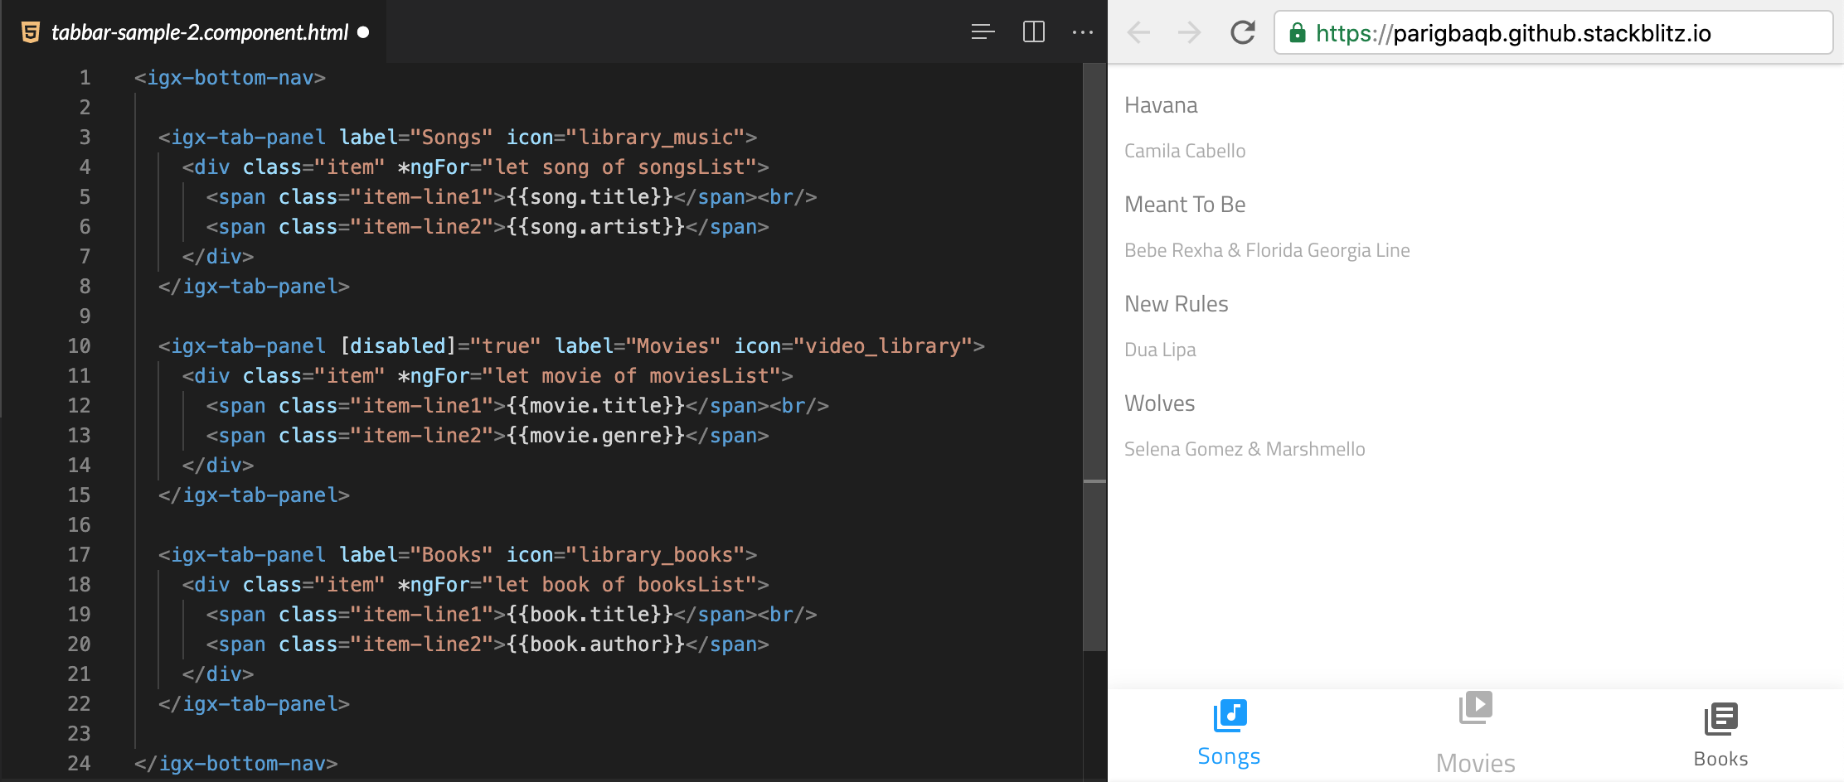
Task: Click Selena Gomez & Marshmello text
Action: (x=1245, y=449)
